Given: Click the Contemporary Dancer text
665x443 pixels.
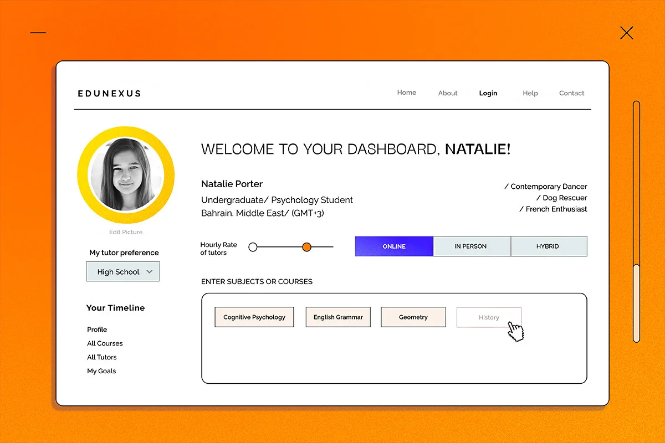Looking at the screenshot, I should [546, 187].
